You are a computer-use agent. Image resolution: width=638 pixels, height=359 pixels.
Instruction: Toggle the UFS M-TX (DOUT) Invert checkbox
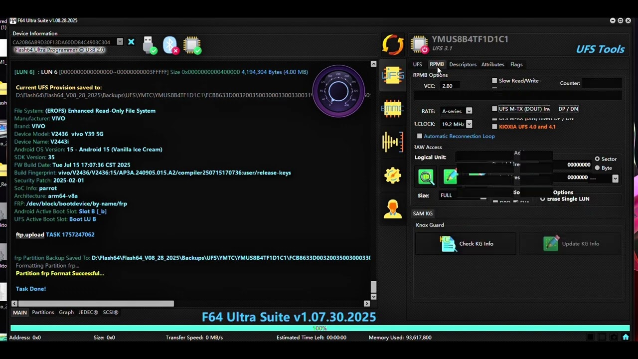(494, 109)
